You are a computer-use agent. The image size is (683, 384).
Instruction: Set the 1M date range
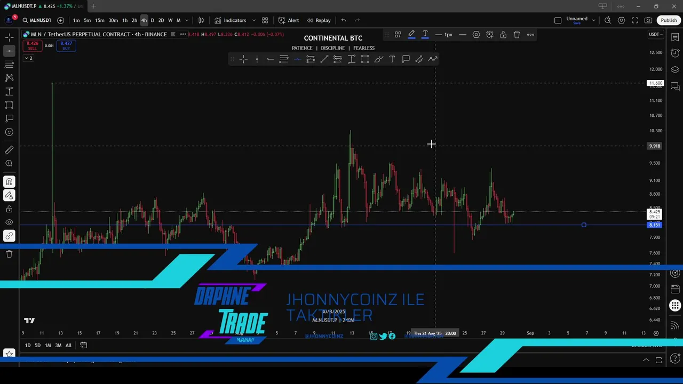tap(48, 345)
